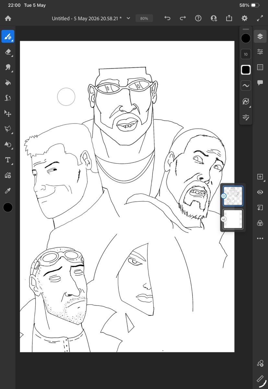
Task: Open more layer actions ellipsis
Action: 260,238
